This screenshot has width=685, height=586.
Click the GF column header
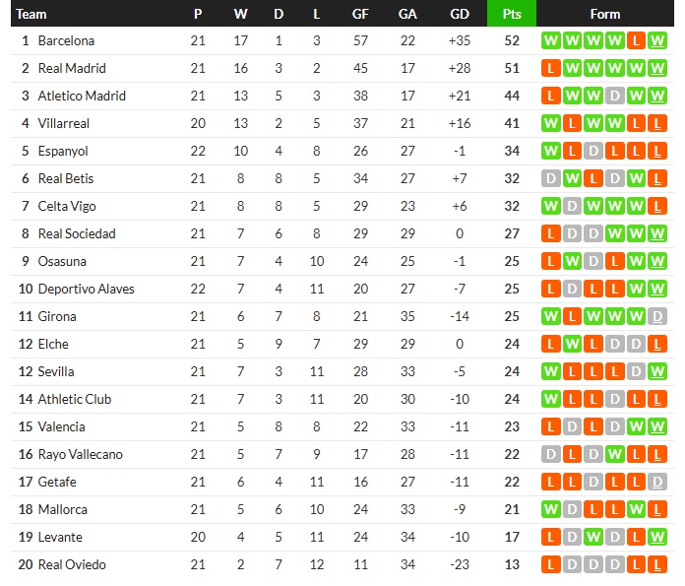tap(361, 14)
